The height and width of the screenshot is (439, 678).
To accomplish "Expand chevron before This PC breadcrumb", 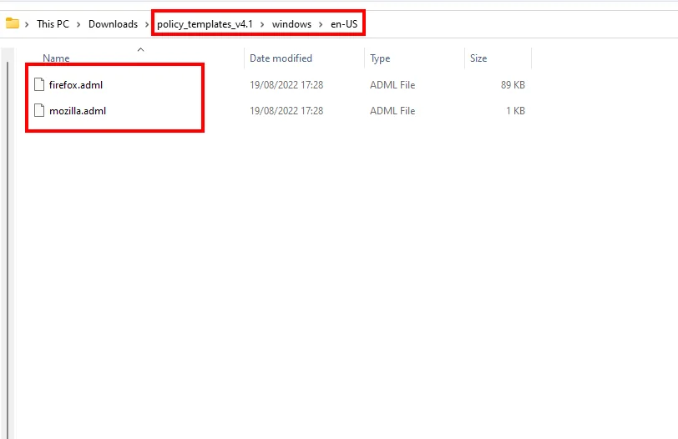I will 27,24.
